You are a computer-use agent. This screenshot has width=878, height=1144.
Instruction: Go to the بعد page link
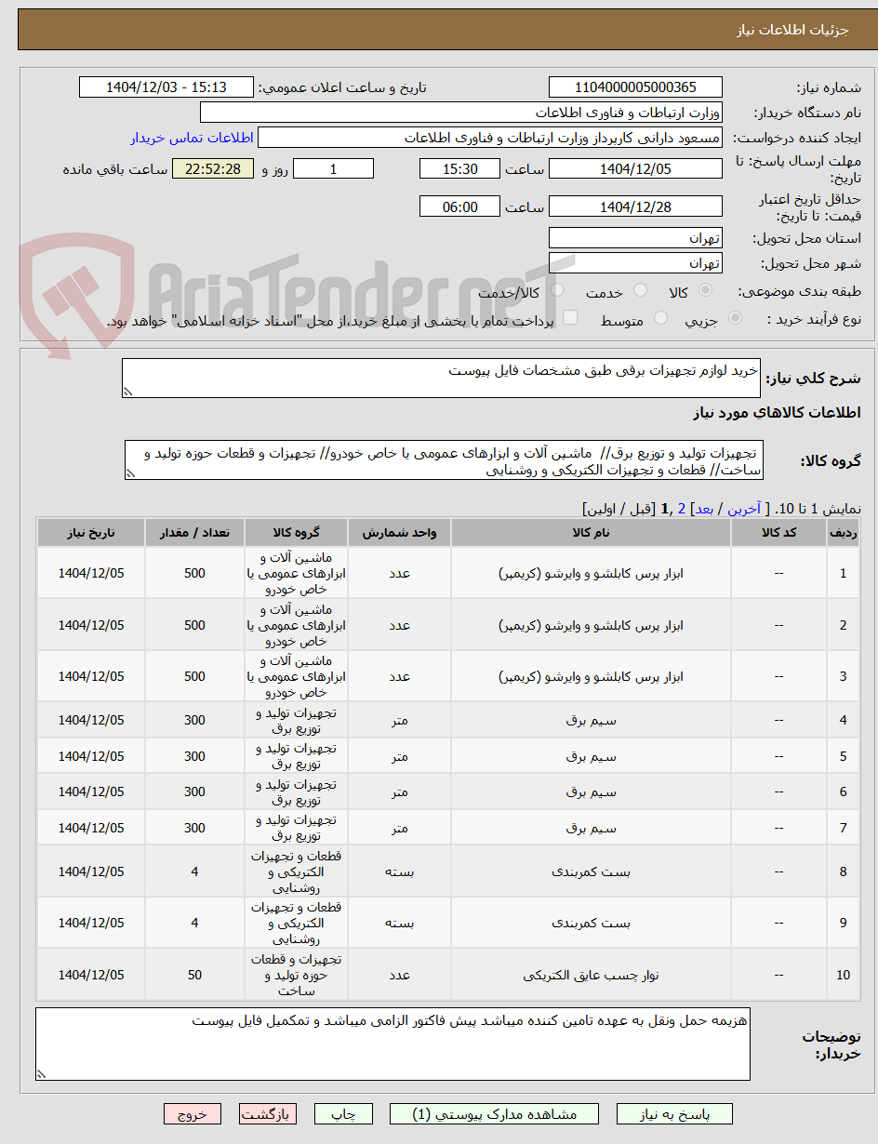click(x=705, y=509)
